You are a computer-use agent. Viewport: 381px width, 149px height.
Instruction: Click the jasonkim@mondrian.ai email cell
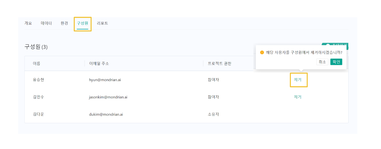(108, 97)
